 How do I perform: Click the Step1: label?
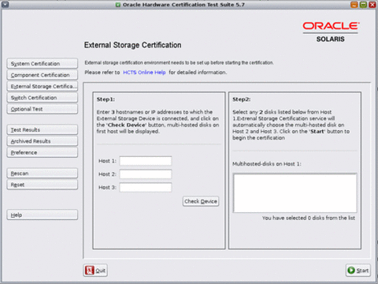pyautogui.click(x=106, y=99)
